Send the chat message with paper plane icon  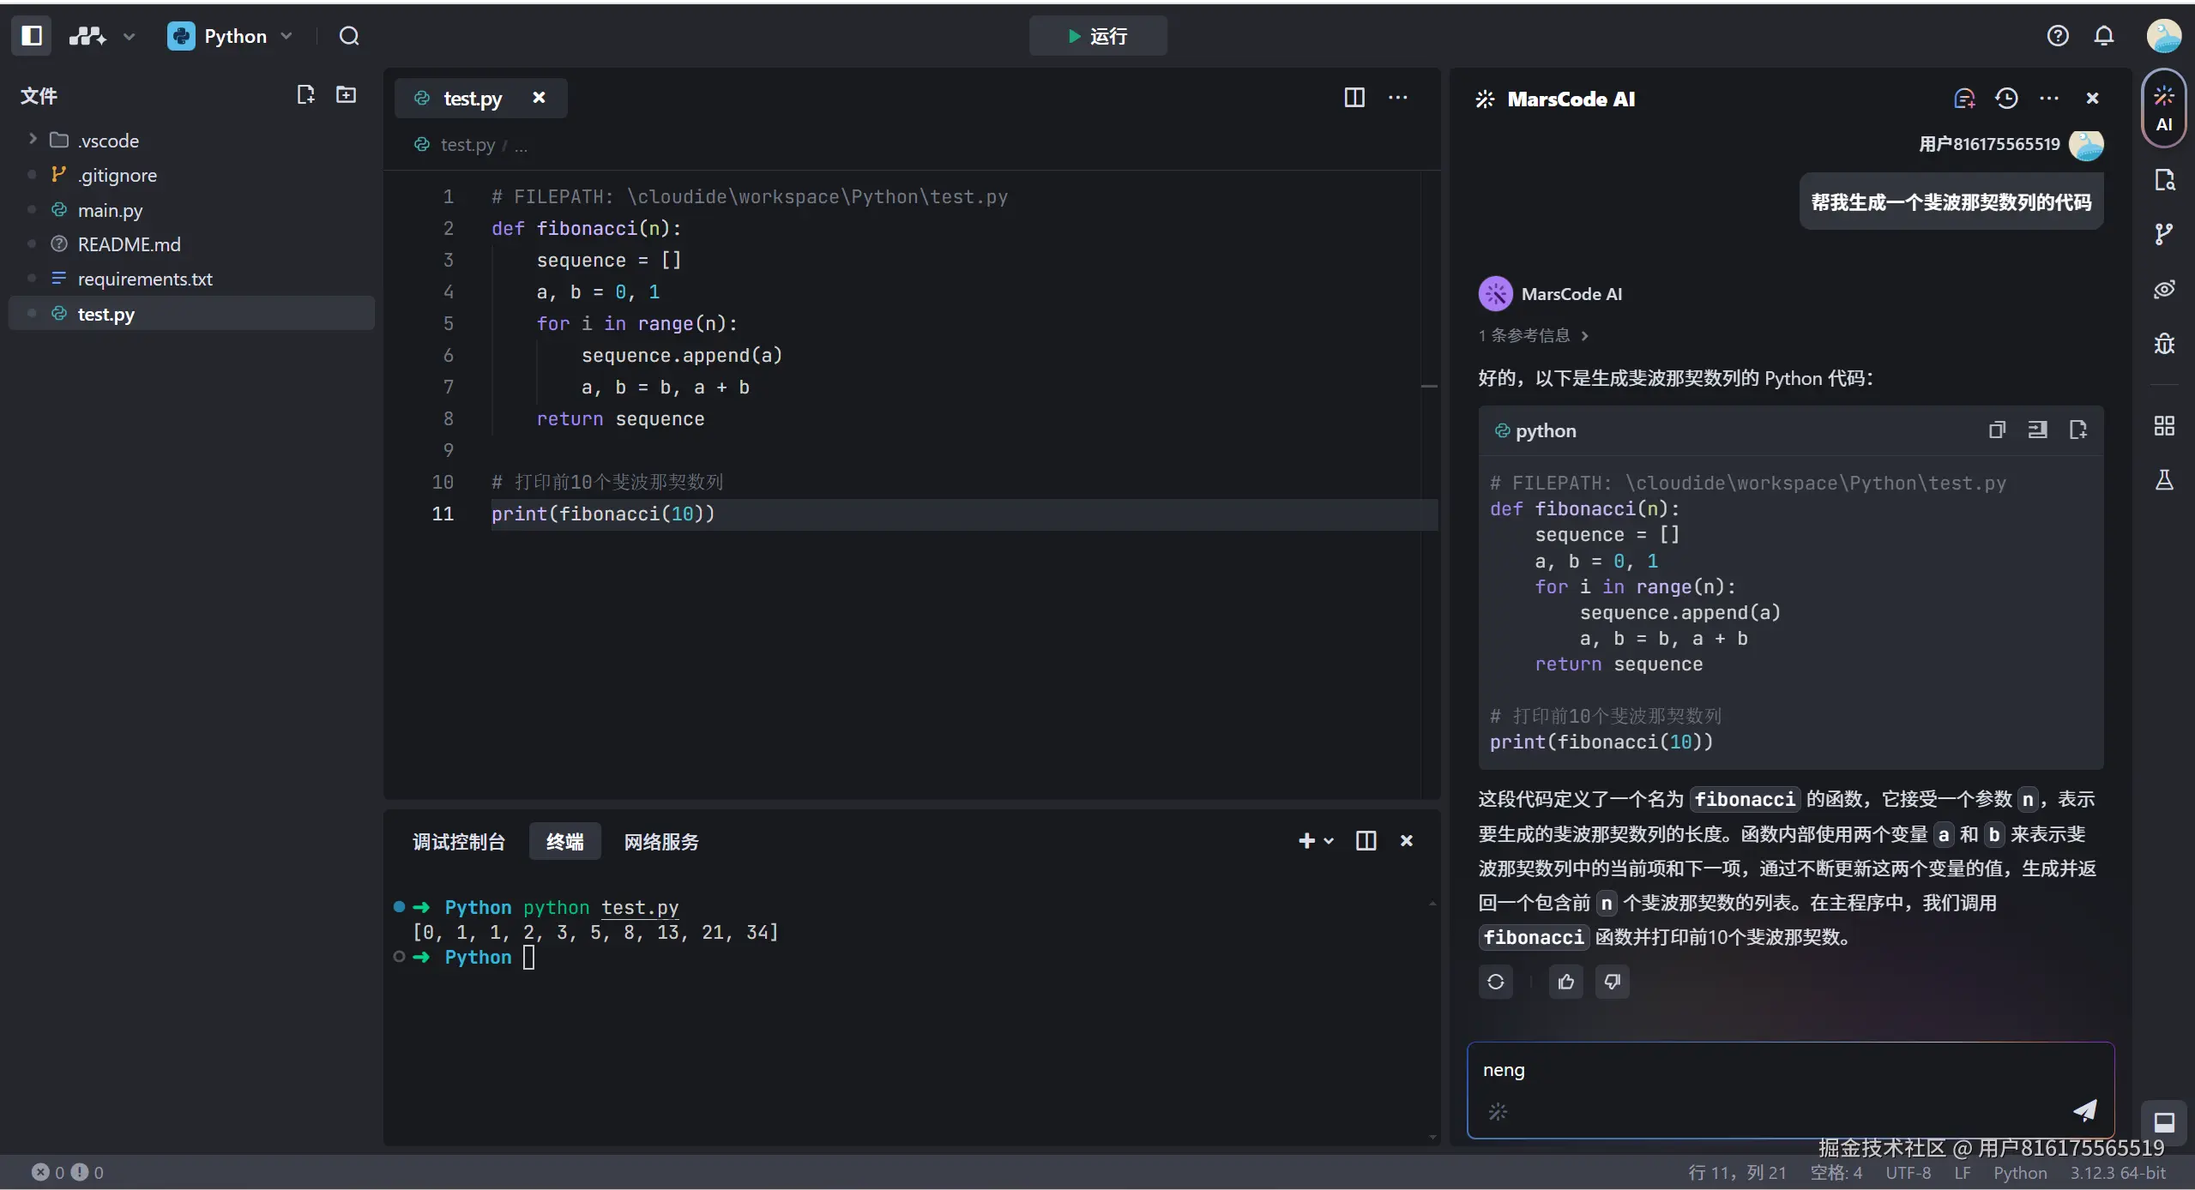[x=2084, y=1110]
